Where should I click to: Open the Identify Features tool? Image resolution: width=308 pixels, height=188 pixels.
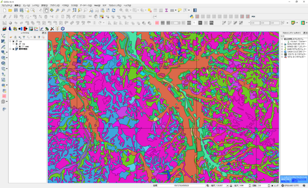pos(121,10)
